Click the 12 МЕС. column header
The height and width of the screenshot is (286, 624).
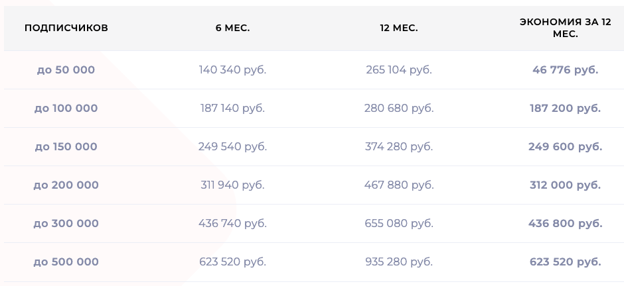[x=399, y=28]
